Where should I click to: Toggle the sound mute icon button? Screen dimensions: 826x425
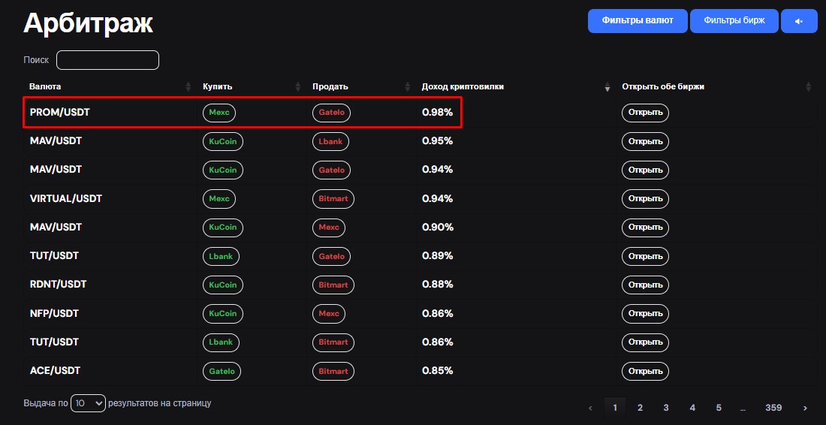pyautogui.click(x=799, y=21)
